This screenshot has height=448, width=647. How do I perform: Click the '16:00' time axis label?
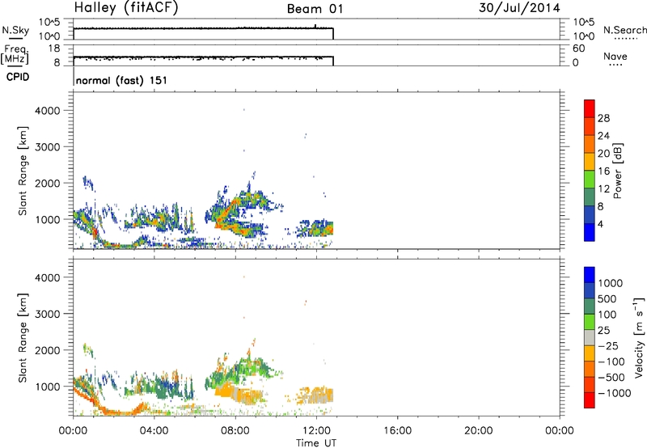point(397,431)
